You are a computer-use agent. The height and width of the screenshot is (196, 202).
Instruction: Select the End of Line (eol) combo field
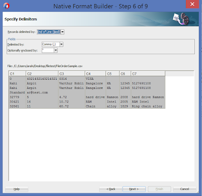tap(49, 32)
